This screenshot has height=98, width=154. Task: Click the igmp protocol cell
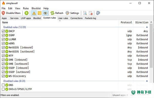tap(129, 35)
